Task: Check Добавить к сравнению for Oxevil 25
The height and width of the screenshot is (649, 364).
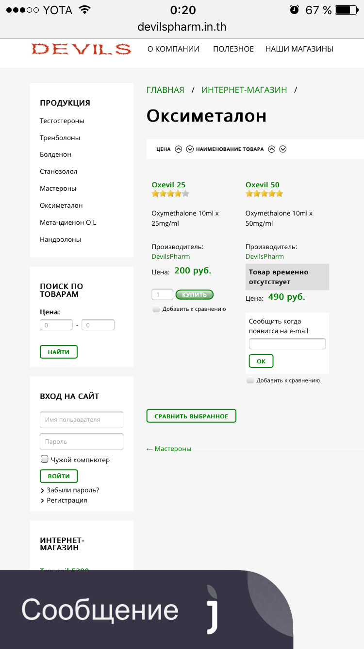Action: click(x=156, y=309)
